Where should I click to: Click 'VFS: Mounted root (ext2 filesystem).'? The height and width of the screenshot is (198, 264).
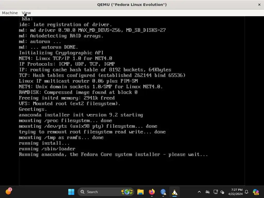coord(70,104)
